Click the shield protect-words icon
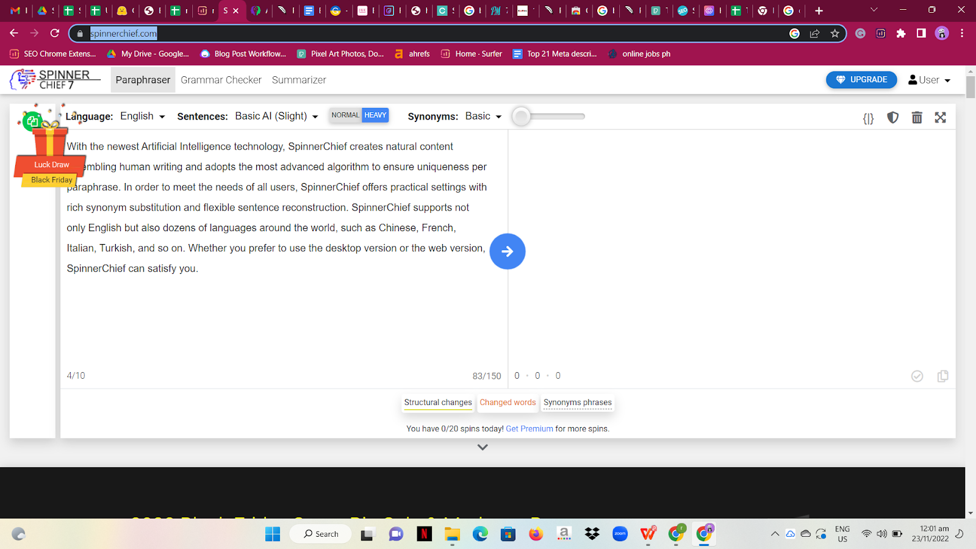Viewport: 976px width, 549px height. click(892, 117)
